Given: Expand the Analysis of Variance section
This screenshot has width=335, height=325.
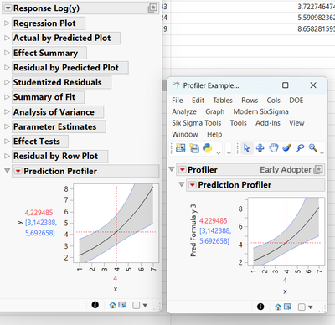Looking at the screenshot, I should (7, 111).
